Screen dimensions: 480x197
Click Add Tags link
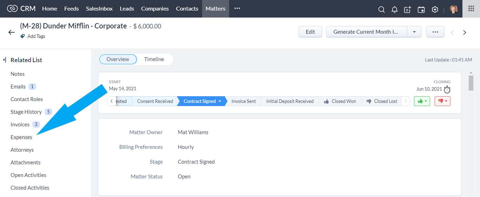pos(36,36)
